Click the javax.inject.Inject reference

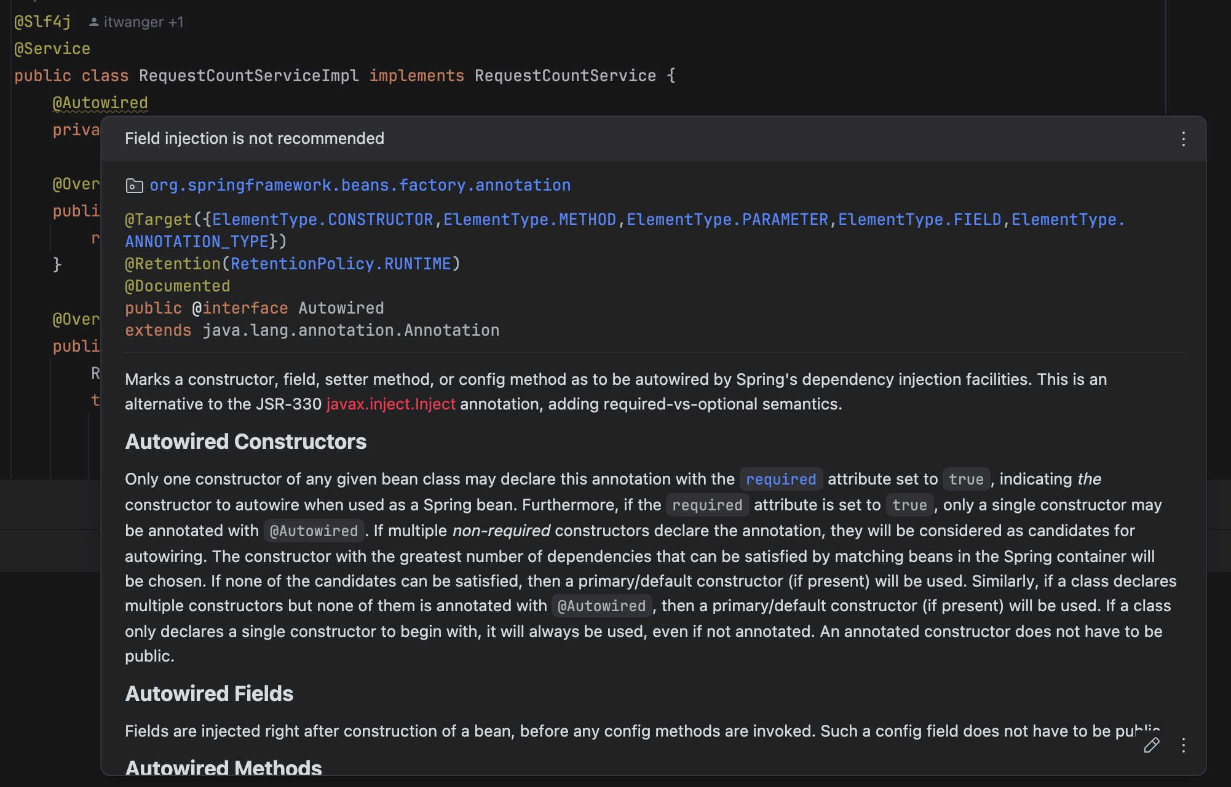pyautogui.click(x=390, y=404)
